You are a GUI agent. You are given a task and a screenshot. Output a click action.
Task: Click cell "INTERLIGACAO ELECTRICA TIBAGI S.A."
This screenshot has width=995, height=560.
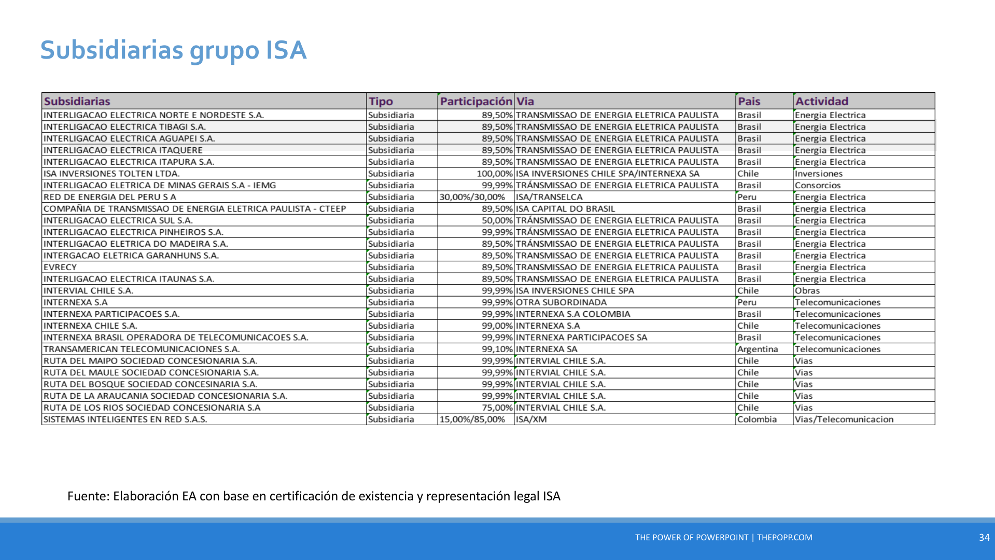(x=204, y=127)
